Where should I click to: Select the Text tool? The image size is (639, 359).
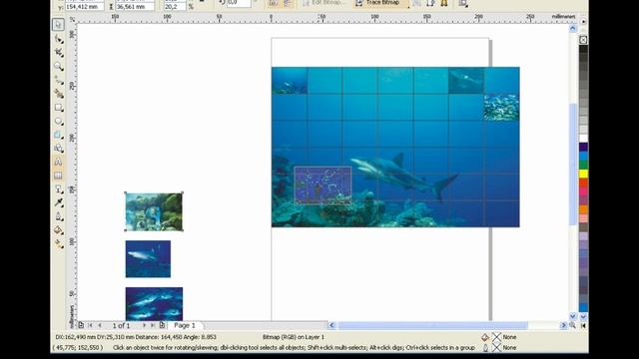point(58,162)
